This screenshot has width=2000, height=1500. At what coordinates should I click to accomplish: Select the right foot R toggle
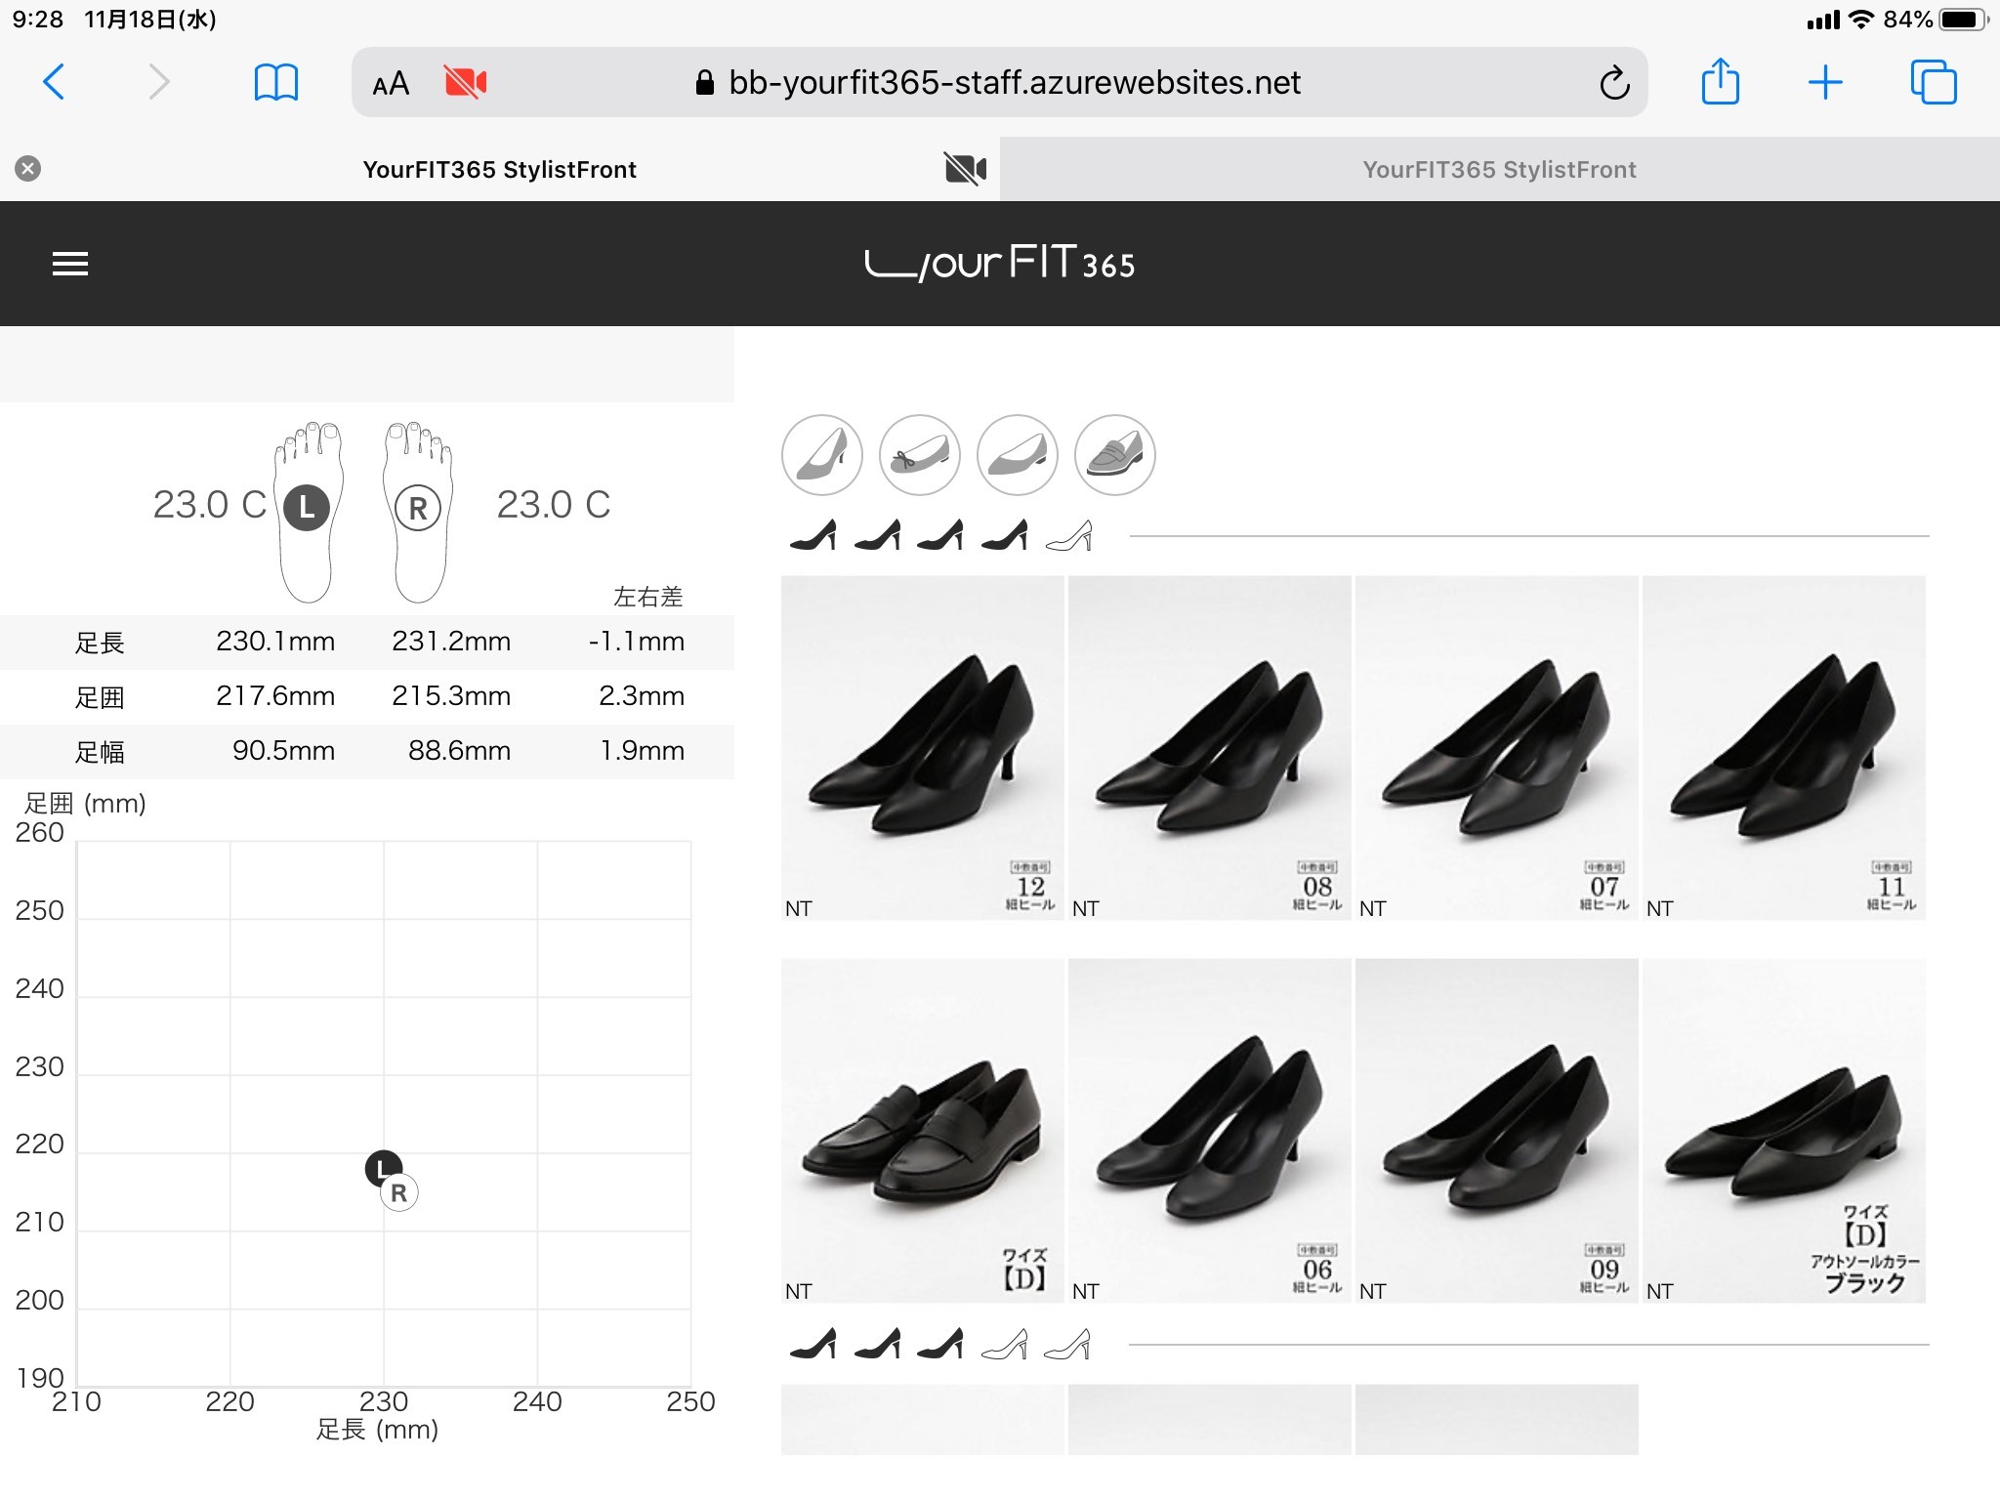click(418, 509)
